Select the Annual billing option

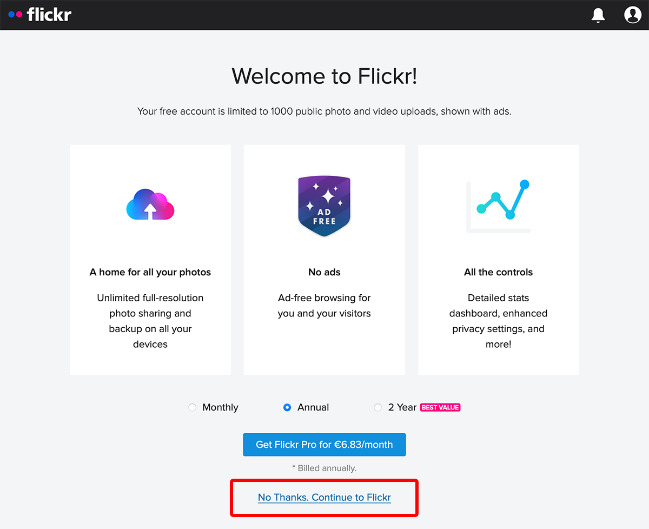[287, 407]
